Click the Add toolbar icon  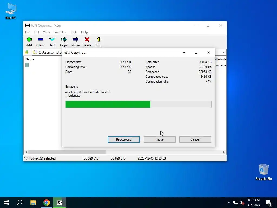[29, 42]
